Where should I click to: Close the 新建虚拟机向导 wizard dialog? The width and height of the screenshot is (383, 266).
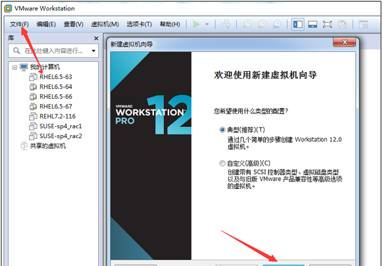pos(344,42)
